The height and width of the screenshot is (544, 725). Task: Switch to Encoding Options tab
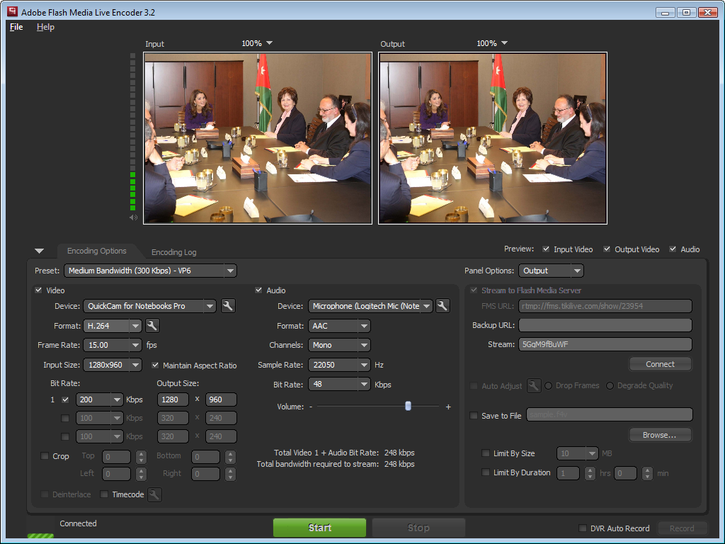(x=96, y=251)
